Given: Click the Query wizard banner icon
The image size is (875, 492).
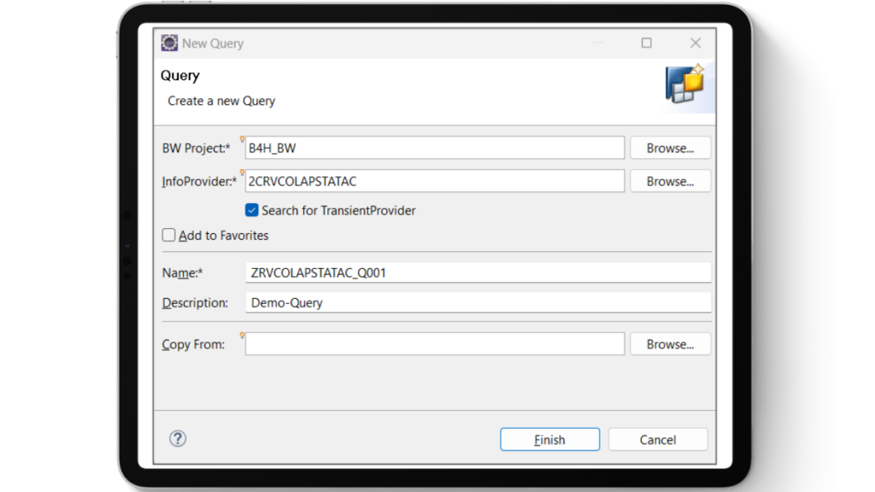Looking at the screenshot, I should coord(684,84).
